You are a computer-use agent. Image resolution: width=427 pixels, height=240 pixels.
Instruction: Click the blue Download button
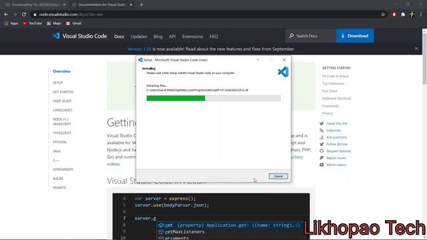(x=355, y=35)
